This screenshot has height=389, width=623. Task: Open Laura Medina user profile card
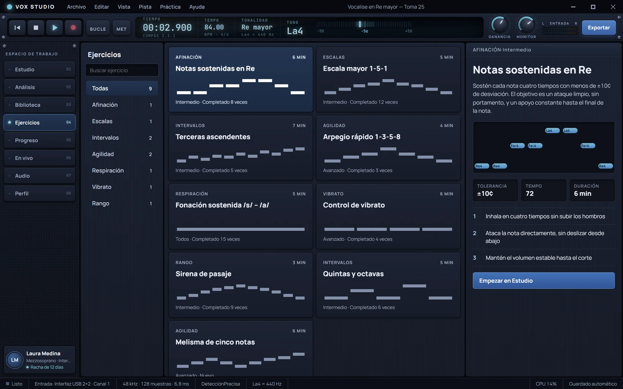pyautogui.click(x=40, y=360)
